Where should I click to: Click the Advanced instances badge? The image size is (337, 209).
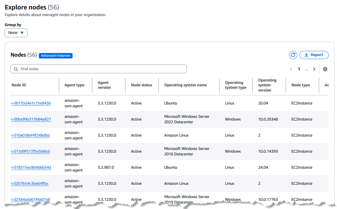(x=56, y=55)
